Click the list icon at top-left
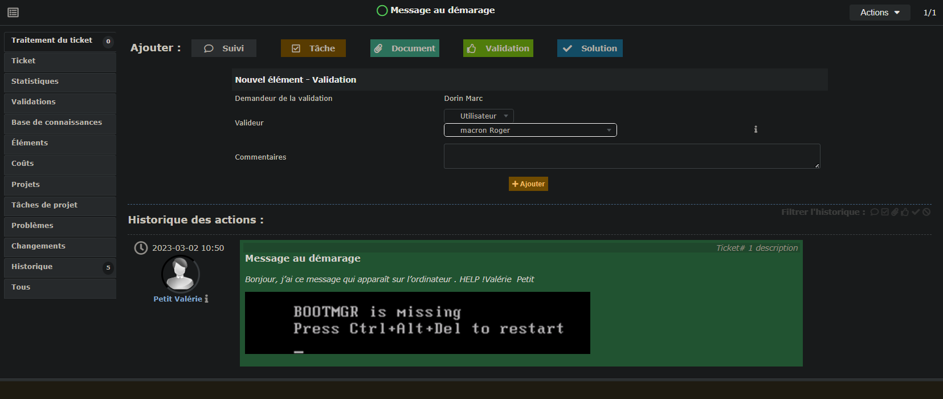 point(13,13)
